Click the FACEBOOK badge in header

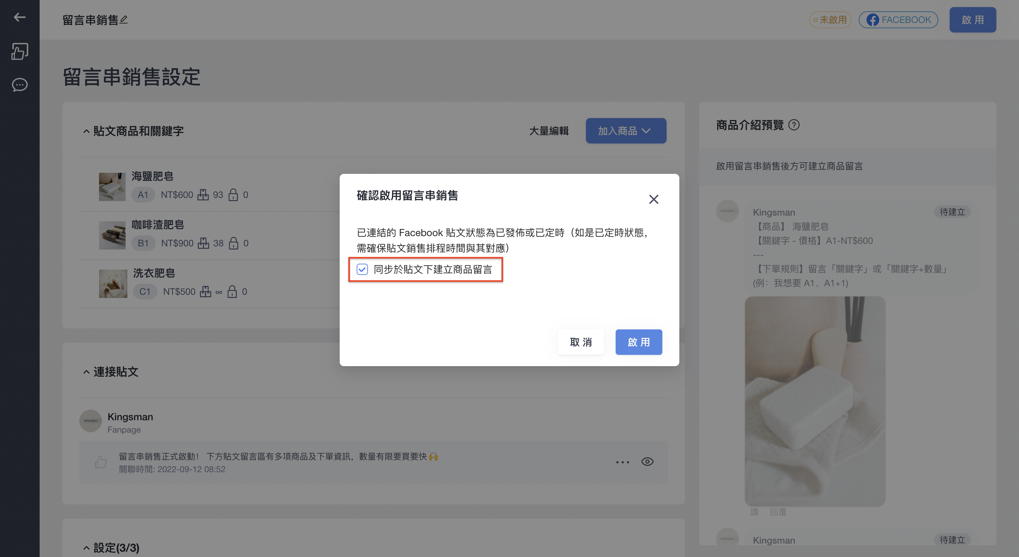tap(898, 20)
